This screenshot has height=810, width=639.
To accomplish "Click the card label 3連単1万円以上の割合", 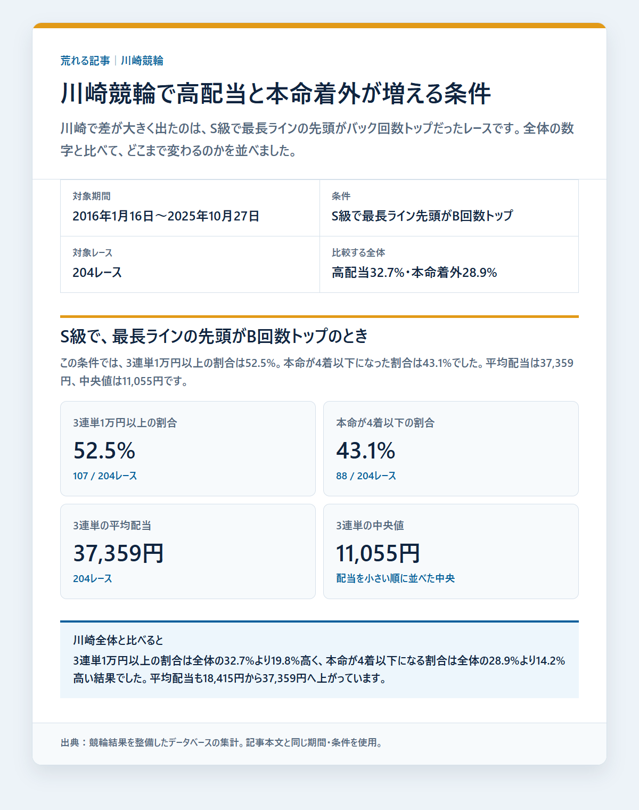I will click(125, 423).
